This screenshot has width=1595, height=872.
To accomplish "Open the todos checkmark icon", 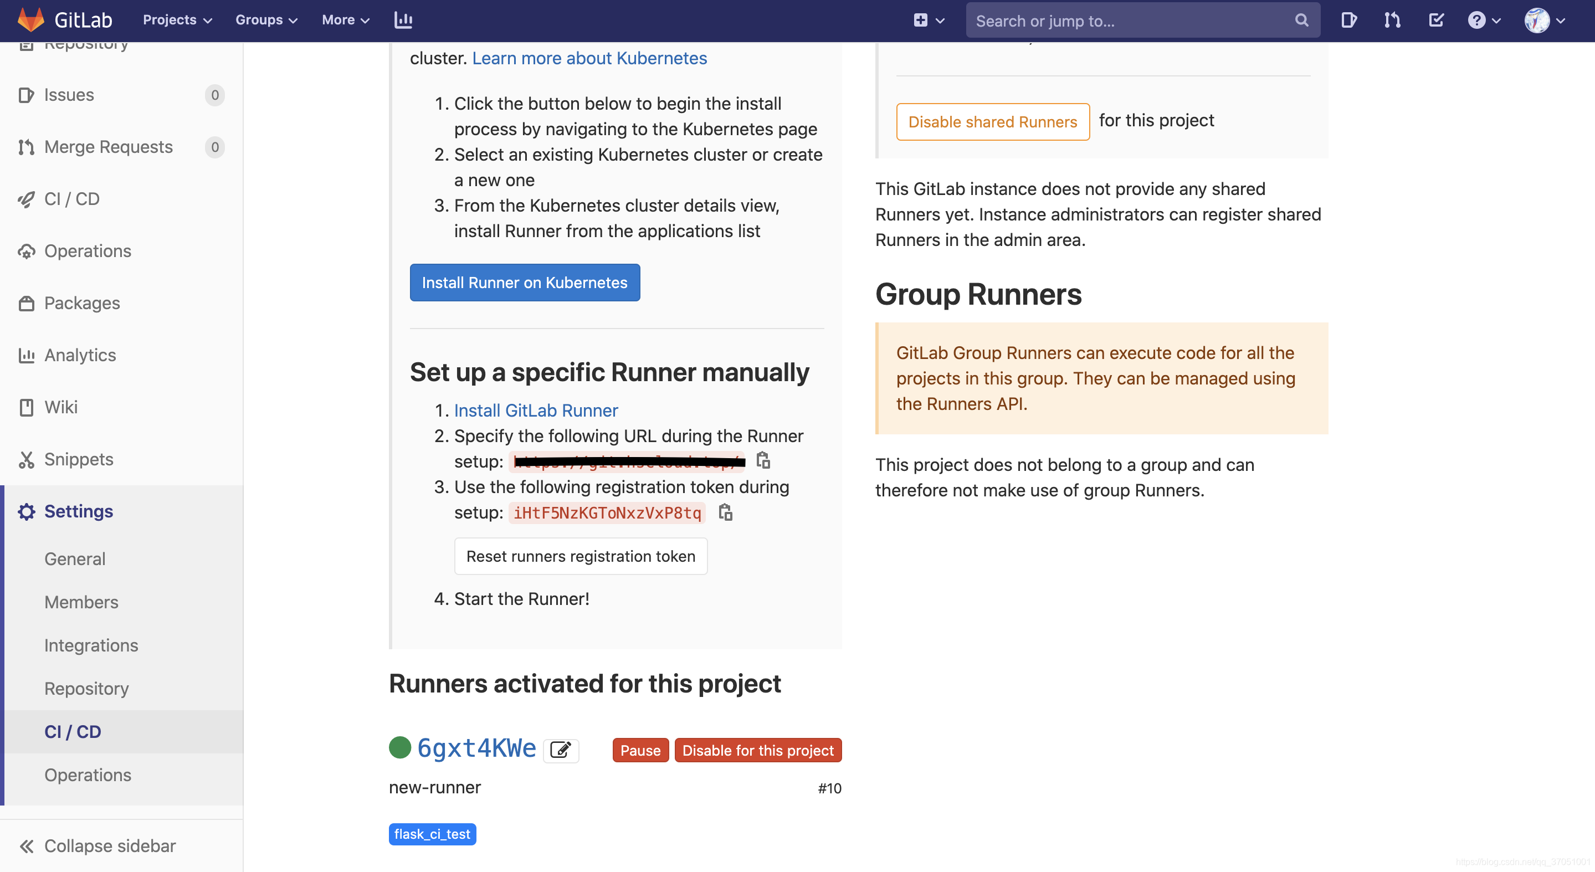I will (1437, 19).
